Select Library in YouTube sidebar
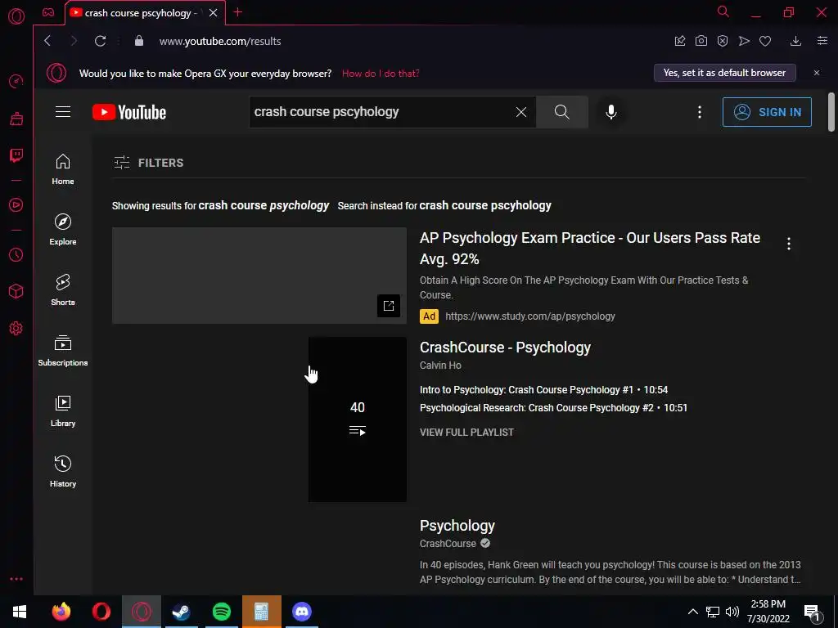The height and width of the screenshot is (628, 838). 63,411
